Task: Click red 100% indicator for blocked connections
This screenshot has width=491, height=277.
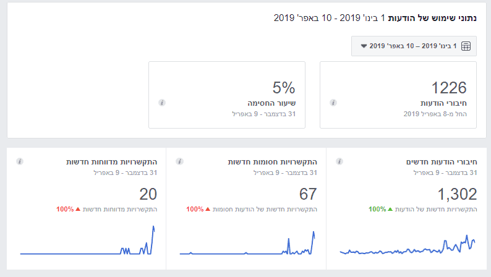Action: click(x=195, y=210)
